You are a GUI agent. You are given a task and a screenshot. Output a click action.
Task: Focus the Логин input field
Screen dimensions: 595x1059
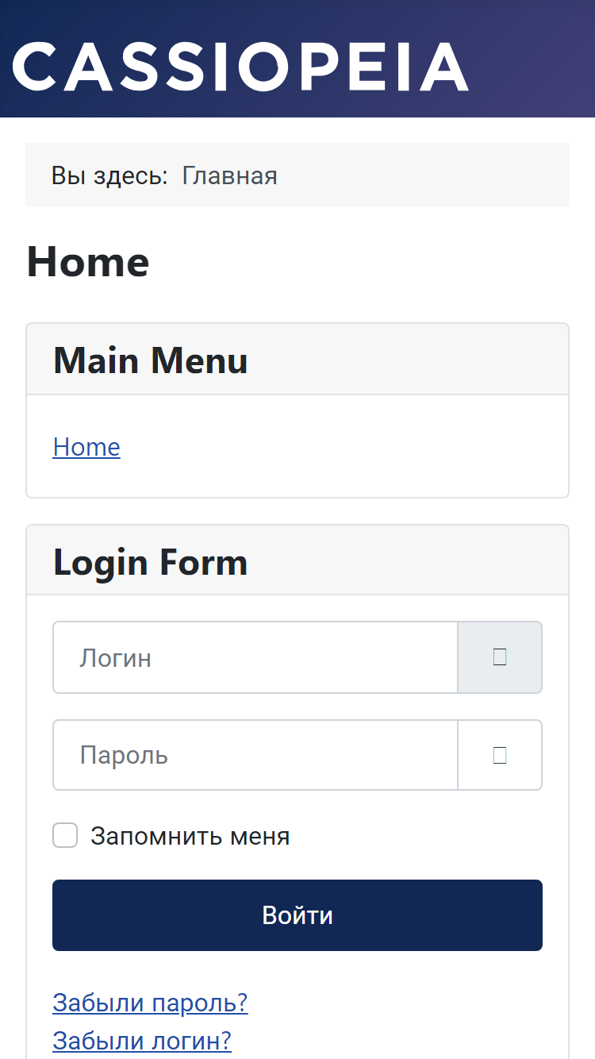click(255, 657)
